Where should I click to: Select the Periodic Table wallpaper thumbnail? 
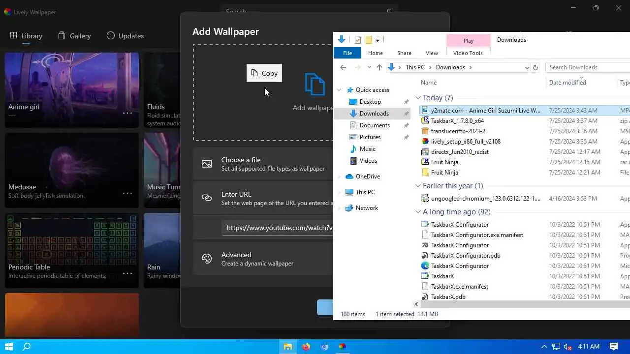(x=72, y=250)
